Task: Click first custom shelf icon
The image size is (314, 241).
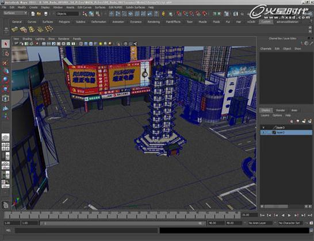Action: tap(14, 29)
